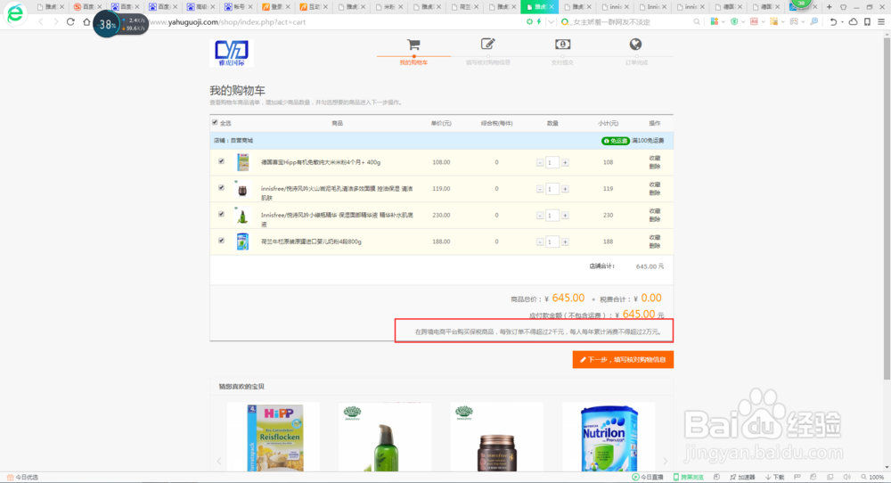Increase quantity of 荷兰牛栏 milk powder

tap(565, 241)
